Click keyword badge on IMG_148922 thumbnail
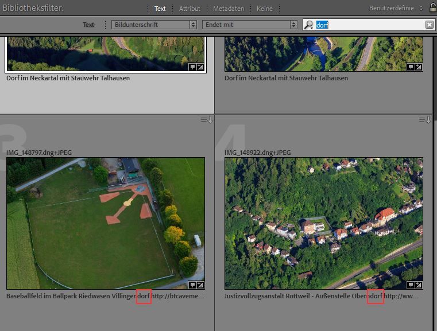 (x=411, y=285)
